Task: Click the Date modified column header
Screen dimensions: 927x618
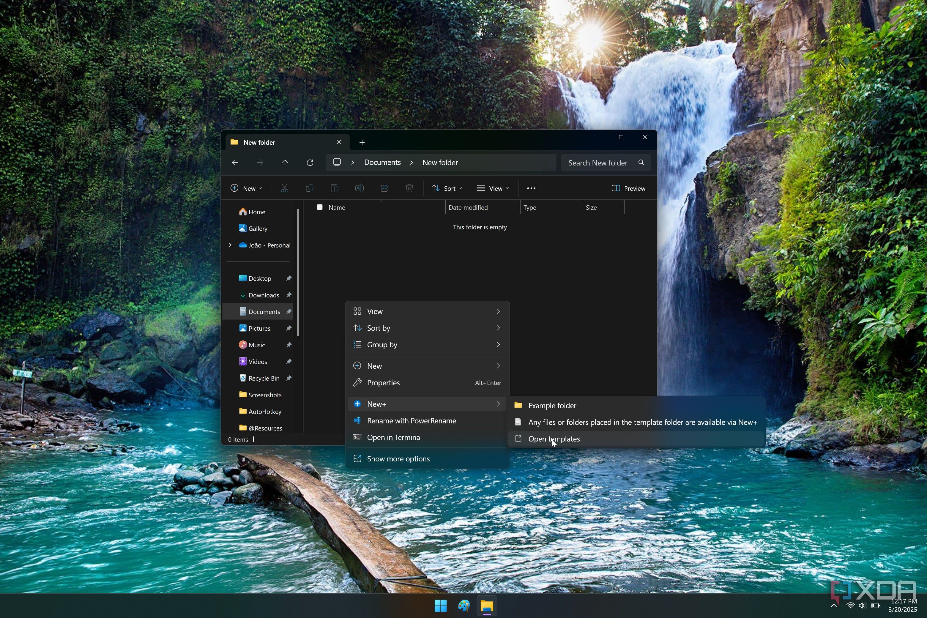Action: pos(483,207)
